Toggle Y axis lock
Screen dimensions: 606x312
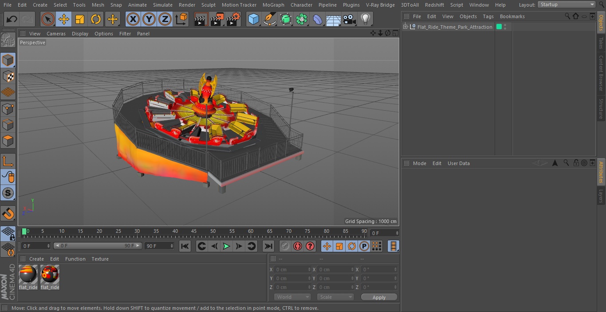(149, 19)
